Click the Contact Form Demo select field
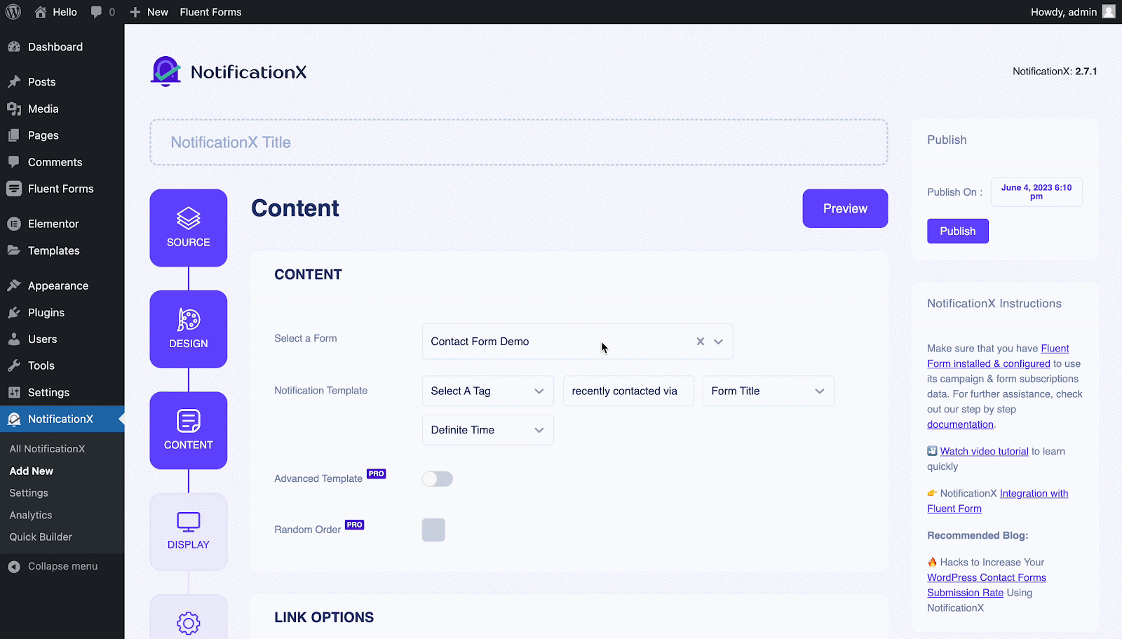 pyautogui.click(x=578, y=342)
